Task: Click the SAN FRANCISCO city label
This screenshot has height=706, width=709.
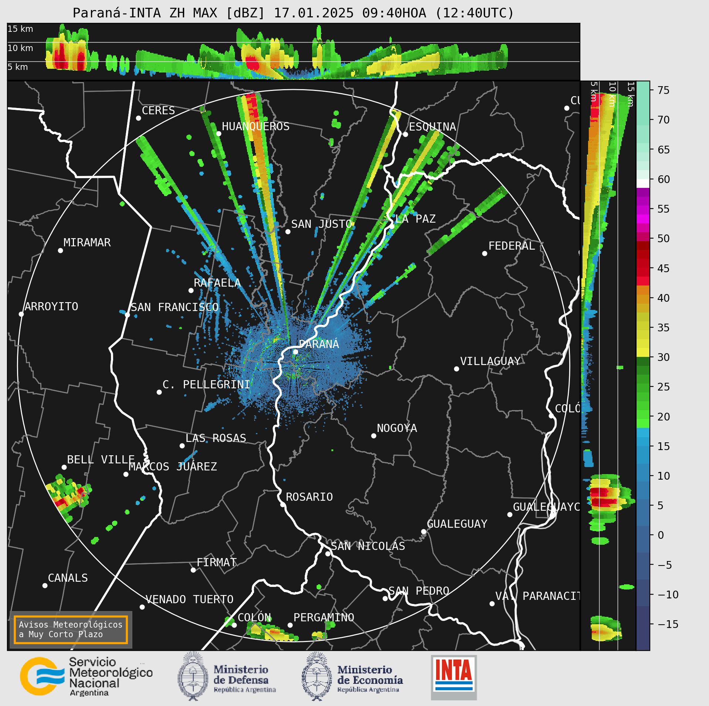Action: coord(175,307)
